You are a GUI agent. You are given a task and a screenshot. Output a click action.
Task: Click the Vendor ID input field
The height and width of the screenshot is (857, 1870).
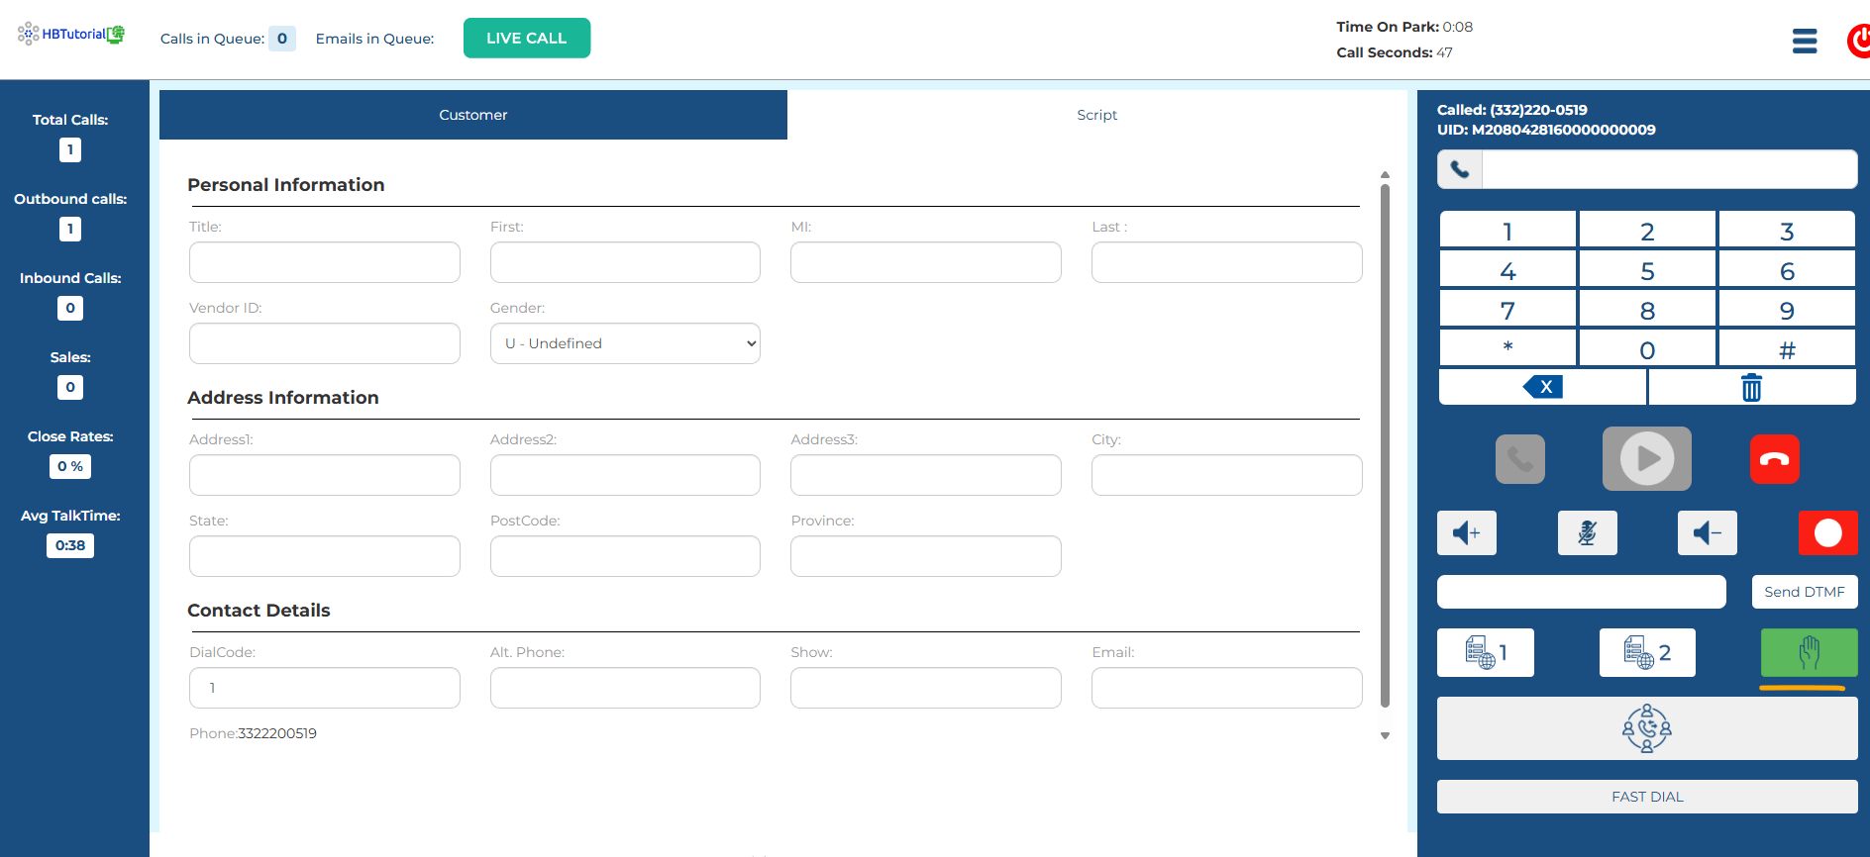[x=325, y=343]
